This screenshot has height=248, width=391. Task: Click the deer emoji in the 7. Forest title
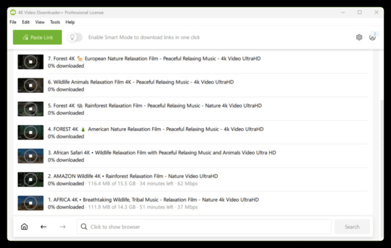click(x=80, y=59)
